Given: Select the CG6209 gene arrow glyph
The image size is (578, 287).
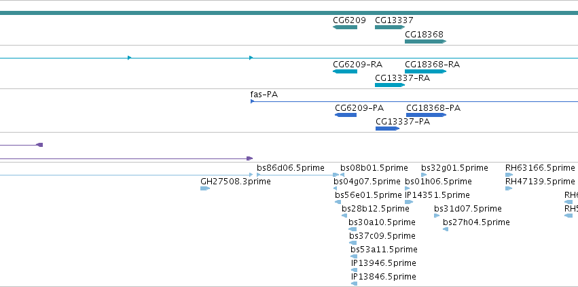Looking at the screenshot, I should [345, 27].
